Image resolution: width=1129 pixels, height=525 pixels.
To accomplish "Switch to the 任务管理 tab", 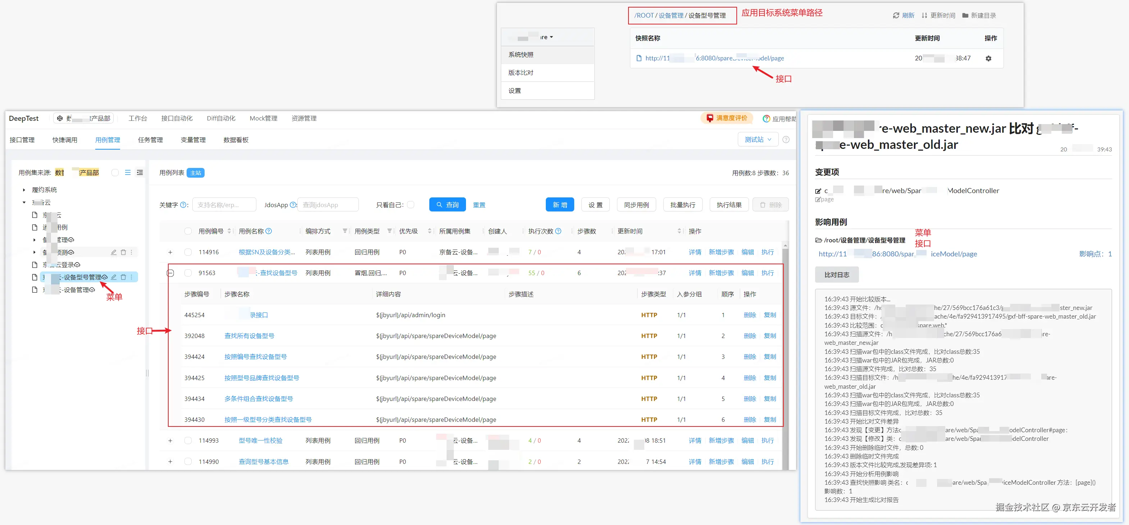I will pos(150,140).
